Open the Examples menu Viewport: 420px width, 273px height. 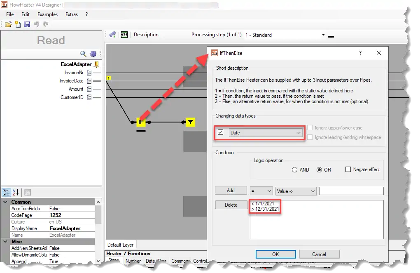pyautogui.click(x=47, y=14)
